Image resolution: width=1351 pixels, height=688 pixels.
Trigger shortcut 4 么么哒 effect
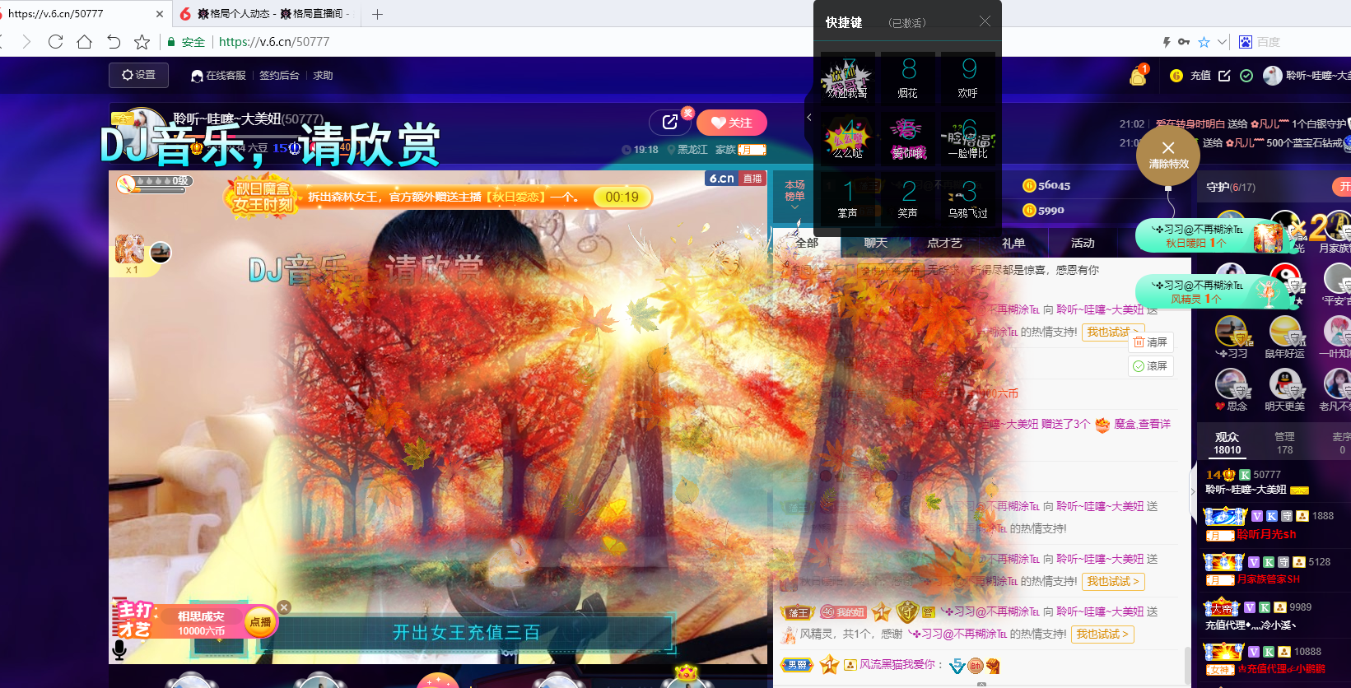[x=848, y=138]
